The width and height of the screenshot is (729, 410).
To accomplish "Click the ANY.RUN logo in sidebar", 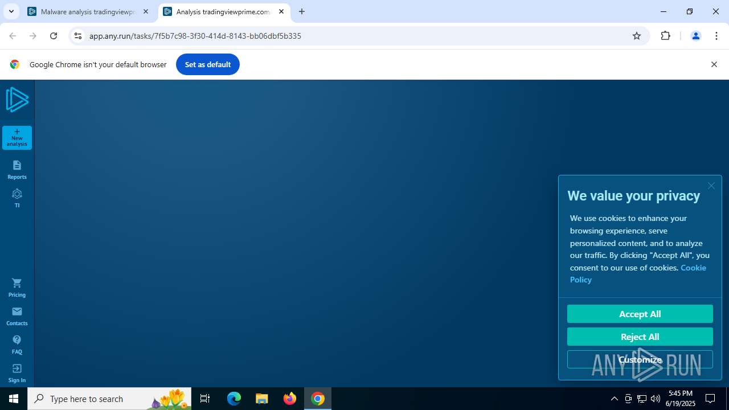I will coord(17,100).
